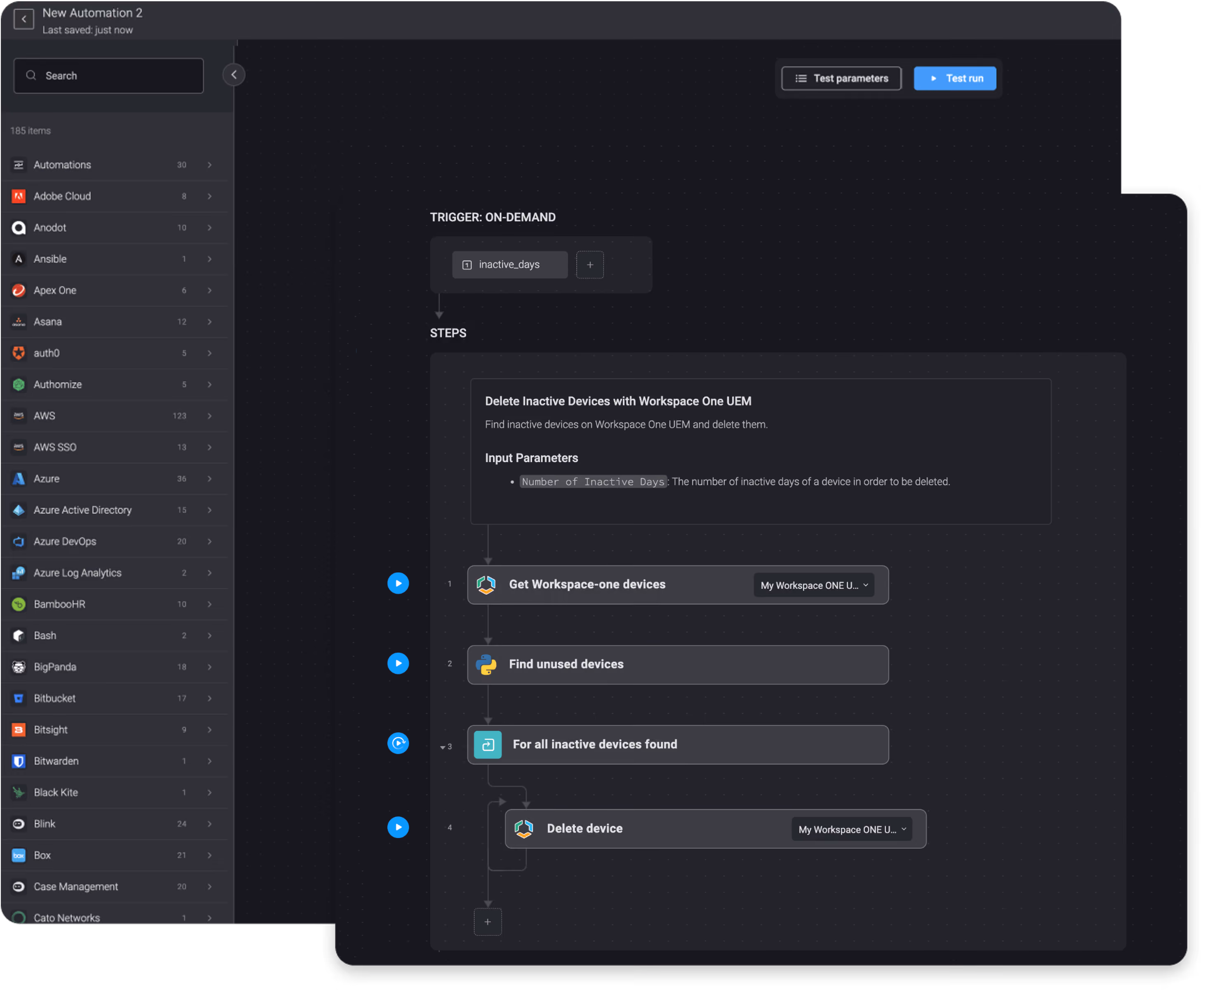
Task: Run step 2 Find unused devices play button
Action: pos(398,663)
